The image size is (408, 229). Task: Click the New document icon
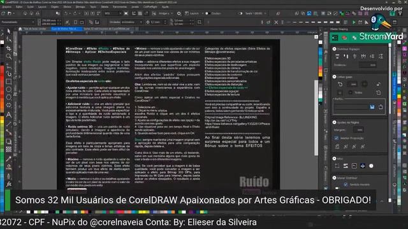pos(3,13)
